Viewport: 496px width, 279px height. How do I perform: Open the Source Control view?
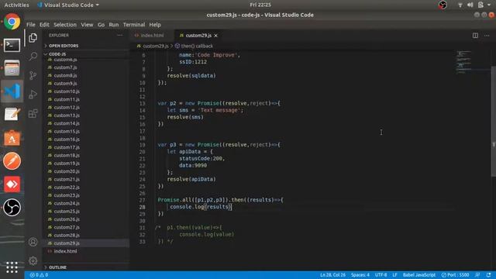tap(33, 75)
